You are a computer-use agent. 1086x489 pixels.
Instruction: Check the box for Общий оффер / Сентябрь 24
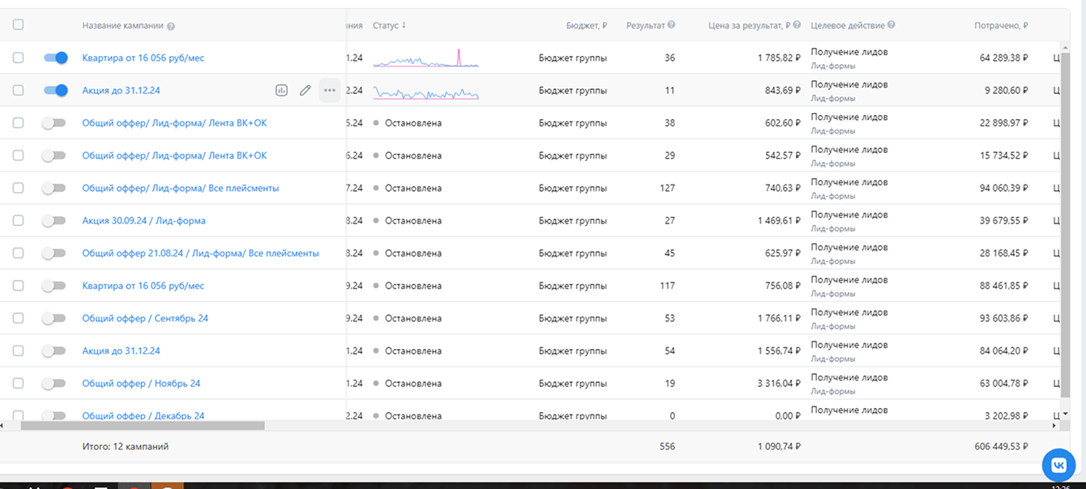(x=19, y=318)
